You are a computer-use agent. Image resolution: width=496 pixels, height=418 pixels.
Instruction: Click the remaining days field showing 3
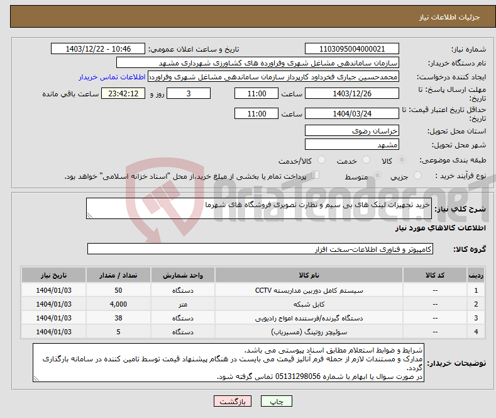click(x=189, y=93)
